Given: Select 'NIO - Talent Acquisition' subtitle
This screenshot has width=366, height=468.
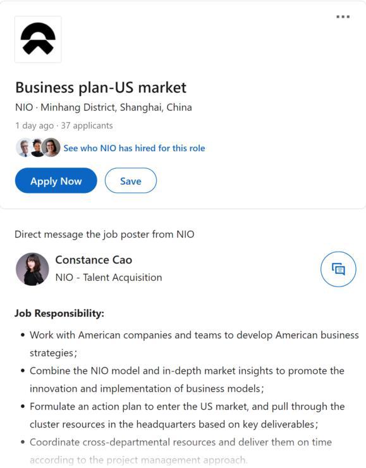Looking at the screenshot, I should tap(109, 277).
